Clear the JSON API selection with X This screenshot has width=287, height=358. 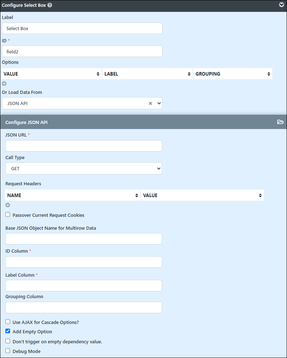coord(150,104)
